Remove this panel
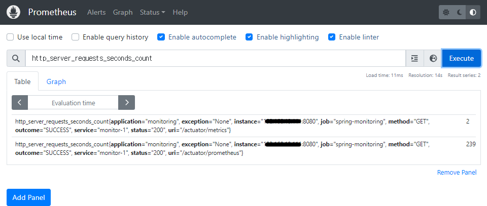 pos(457,172)
